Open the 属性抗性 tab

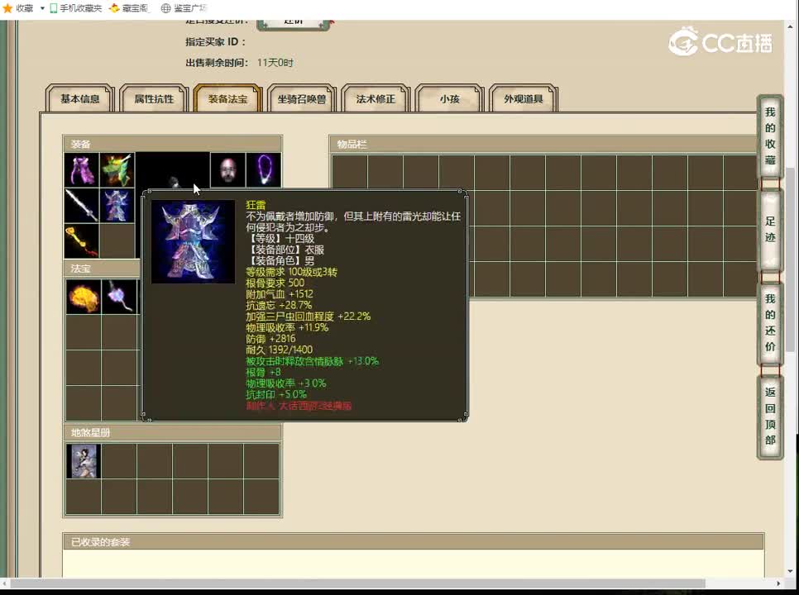pos(154,98)
